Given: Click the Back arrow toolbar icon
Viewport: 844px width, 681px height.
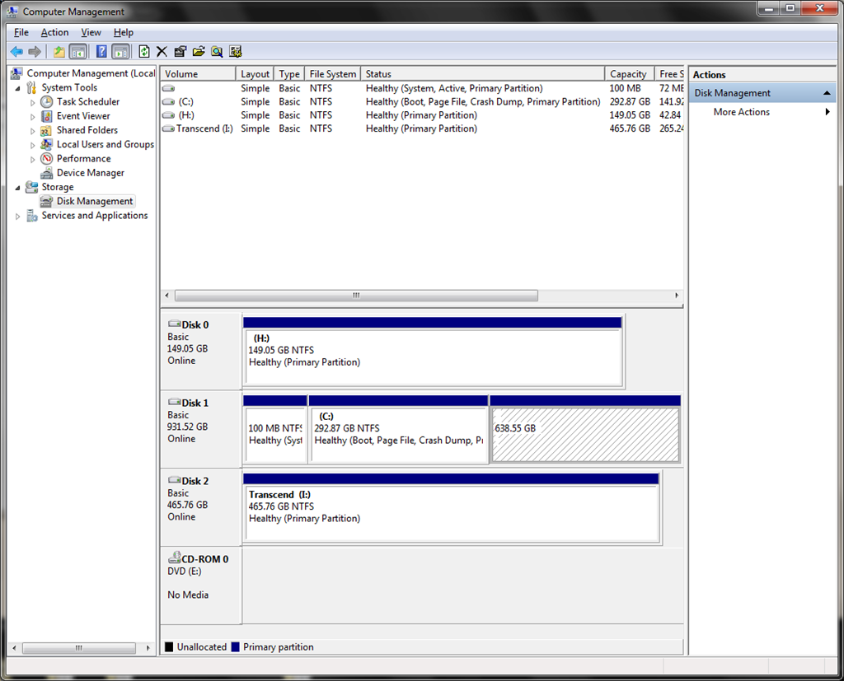Looking at the screenshot, I should point(16,52).
